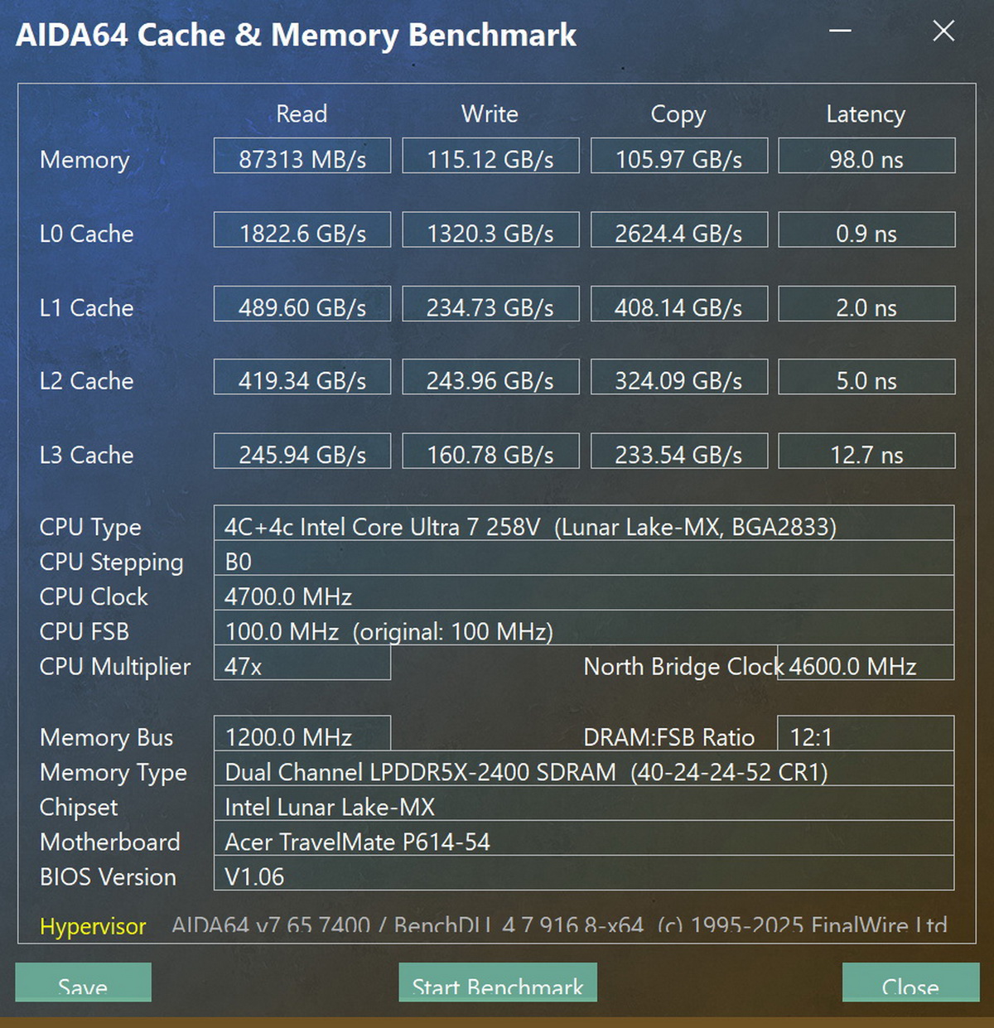
Task: Click the Start Benchmark button
Action: coord(497,982)
